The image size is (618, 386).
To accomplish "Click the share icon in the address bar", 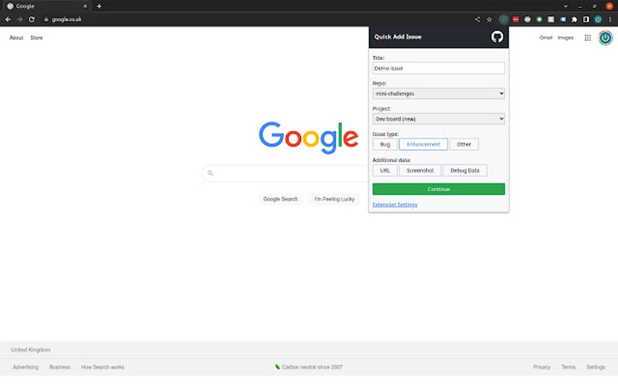I will (477, 19).
